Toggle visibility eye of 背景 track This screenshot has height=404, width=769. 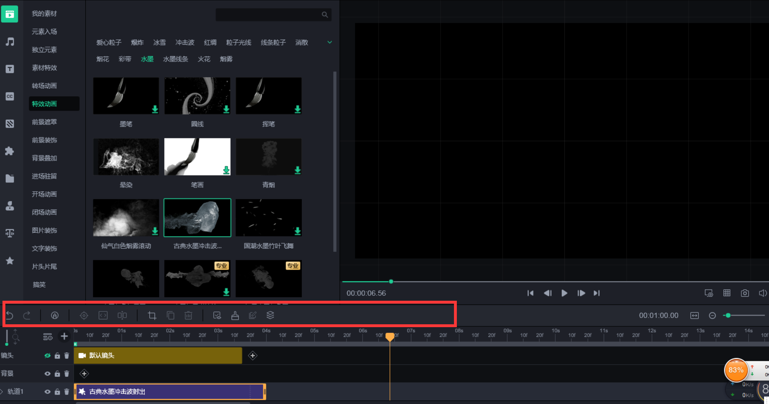click(48, 374)
